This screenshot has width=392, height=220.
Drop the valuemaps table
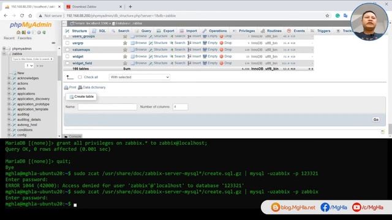point(226,50)
